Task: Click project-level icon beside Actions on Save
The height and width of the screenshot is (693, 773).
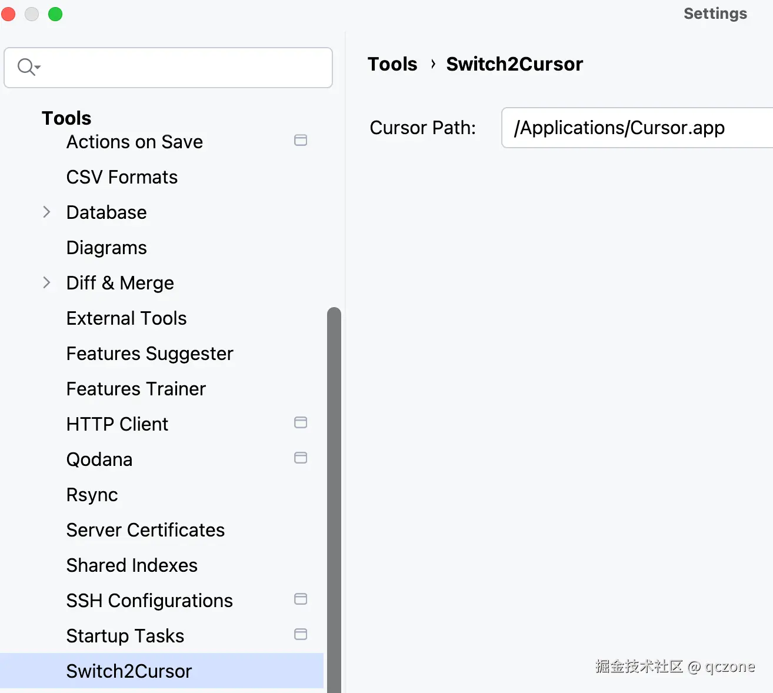Action: pos(301,141)
